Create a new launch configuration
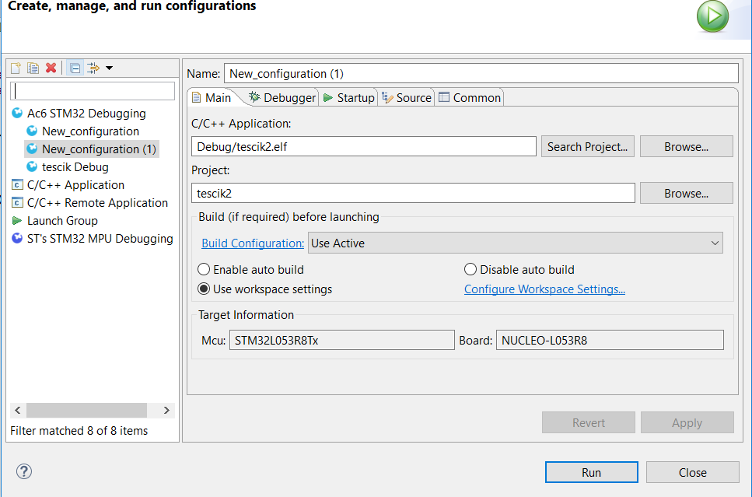Image resolution: width=752 pixels, height=497 pixels. coord(16,68)
